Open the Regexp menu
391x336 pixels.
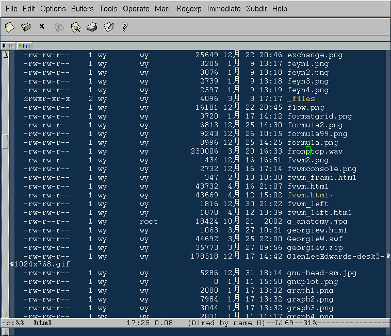pos(189,9)
